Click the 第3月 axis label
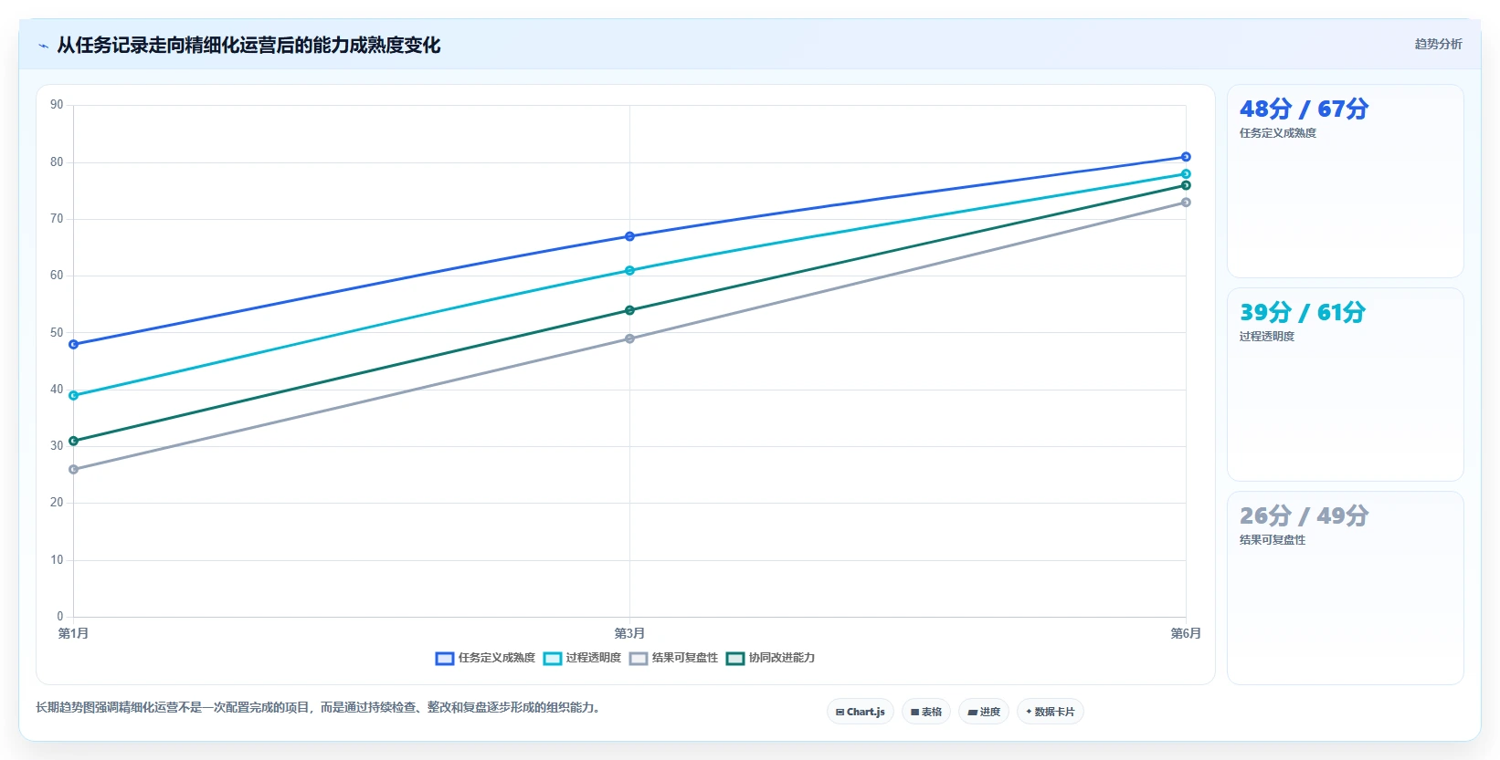Viewport: 1500px width, 760px height. 629,633
